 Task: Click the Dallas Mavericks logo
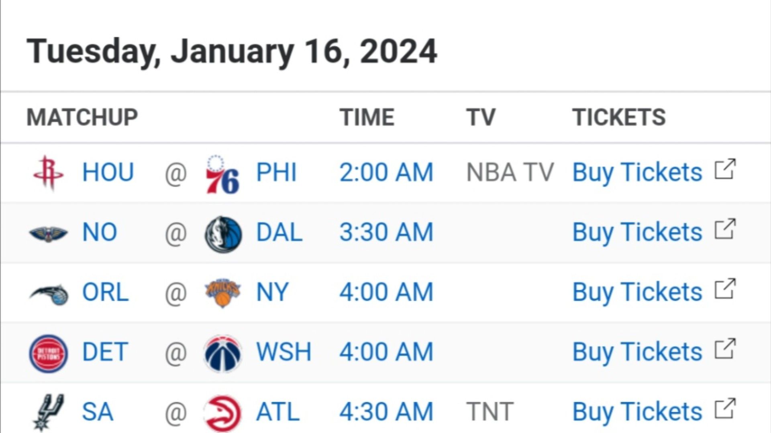click(x=223, y=234)
